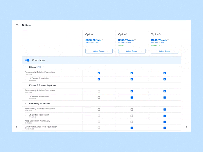Uncheck Option 2 Divert Water Away From Foundation
The height and width of the screenshot is (152, 203).
pos(132,128)
